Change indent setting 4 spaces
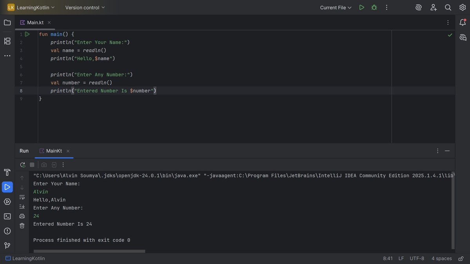This screenshot has width=470, height=264. (441, 259)
